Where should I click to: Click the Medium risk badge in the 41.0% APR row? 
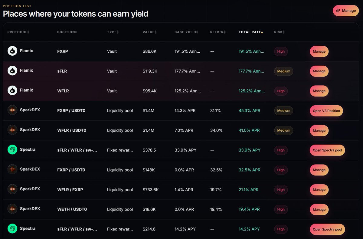[284, 130]
